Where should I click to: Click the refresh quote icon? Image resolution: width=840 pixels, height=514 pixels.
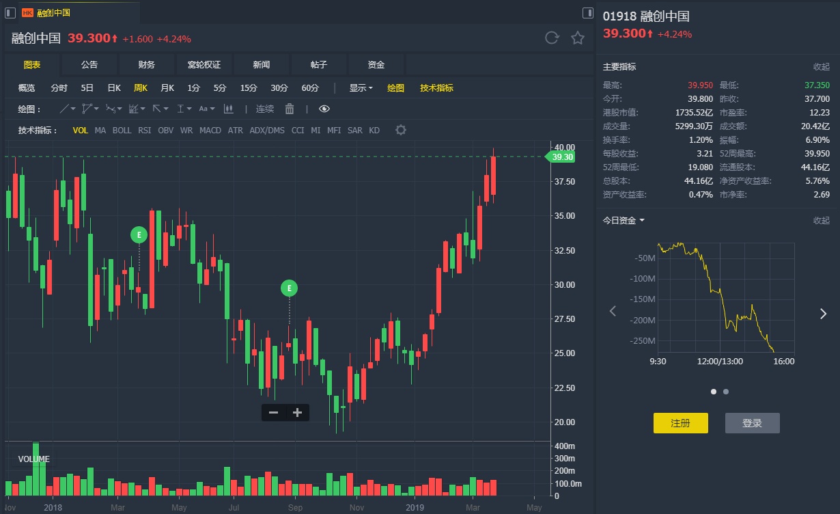(x=552, y=38)
